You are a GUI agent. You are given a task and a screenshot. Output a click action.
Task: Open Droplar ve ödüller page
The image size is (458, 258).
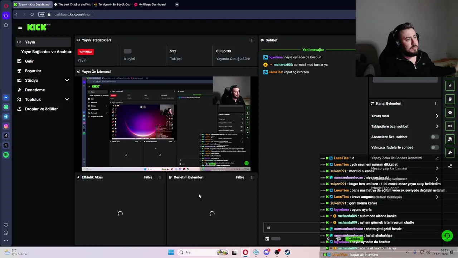(41, 109)
